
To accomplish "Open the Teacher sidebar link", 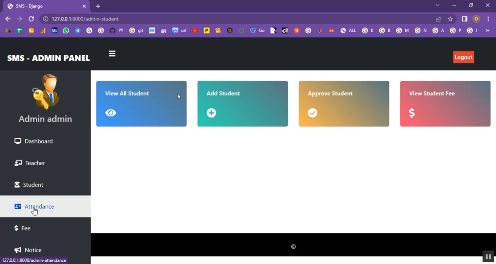I will tap(35, 163).
